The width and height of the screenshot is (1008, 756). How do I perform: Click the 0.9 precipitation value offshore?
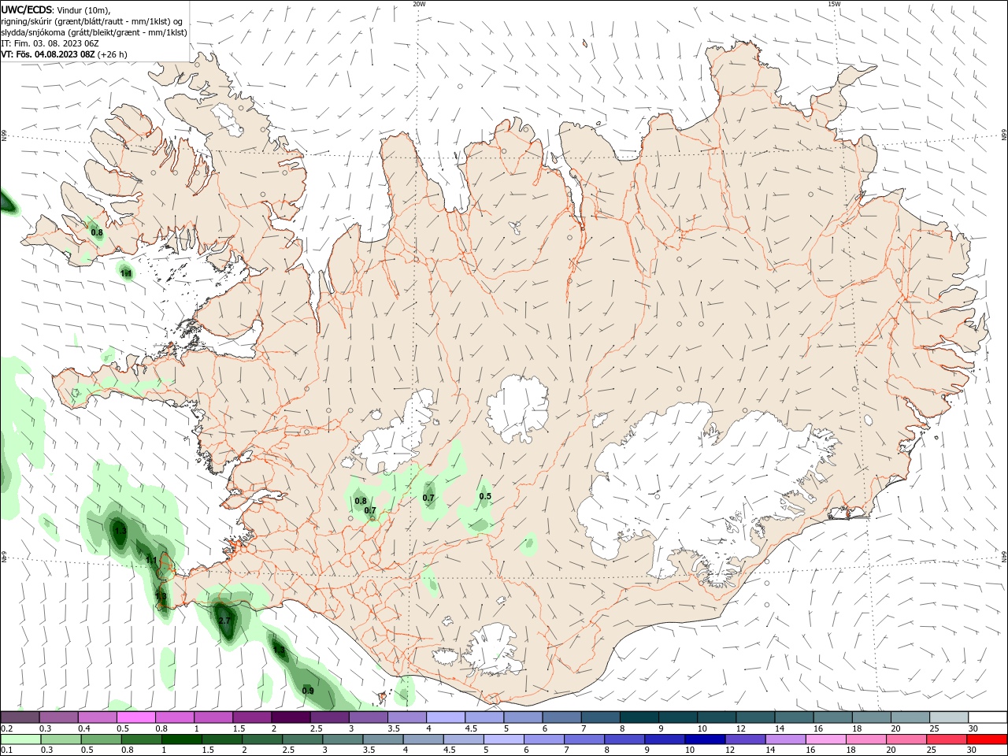[308, 691]
